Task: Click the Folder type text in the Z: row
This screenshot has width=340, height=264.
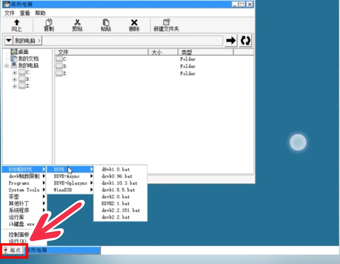Action: (188, 73)
